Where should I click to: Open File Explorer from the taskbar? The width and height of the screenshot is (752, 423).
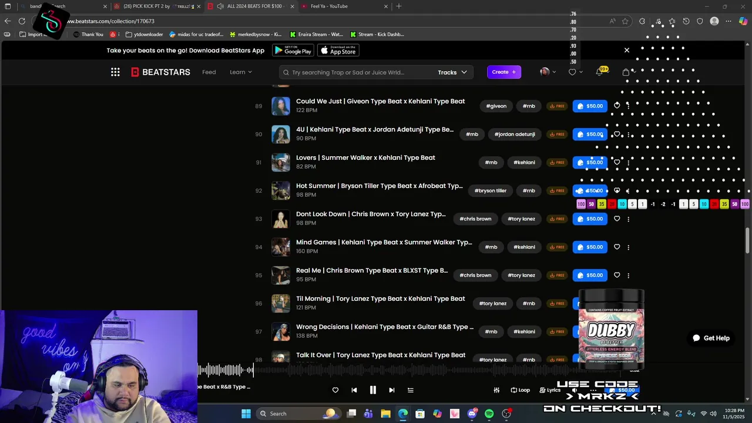point(385,414)
